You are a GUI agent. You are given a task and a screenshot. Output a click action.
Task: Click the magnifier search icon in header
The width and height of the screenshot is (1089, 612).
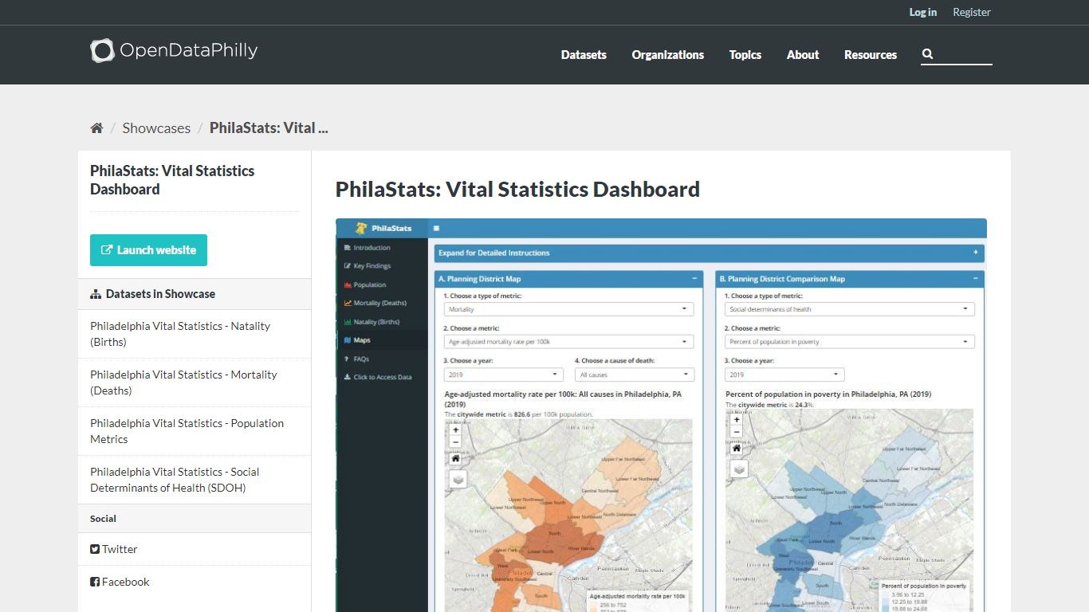(x=927, y=54)
